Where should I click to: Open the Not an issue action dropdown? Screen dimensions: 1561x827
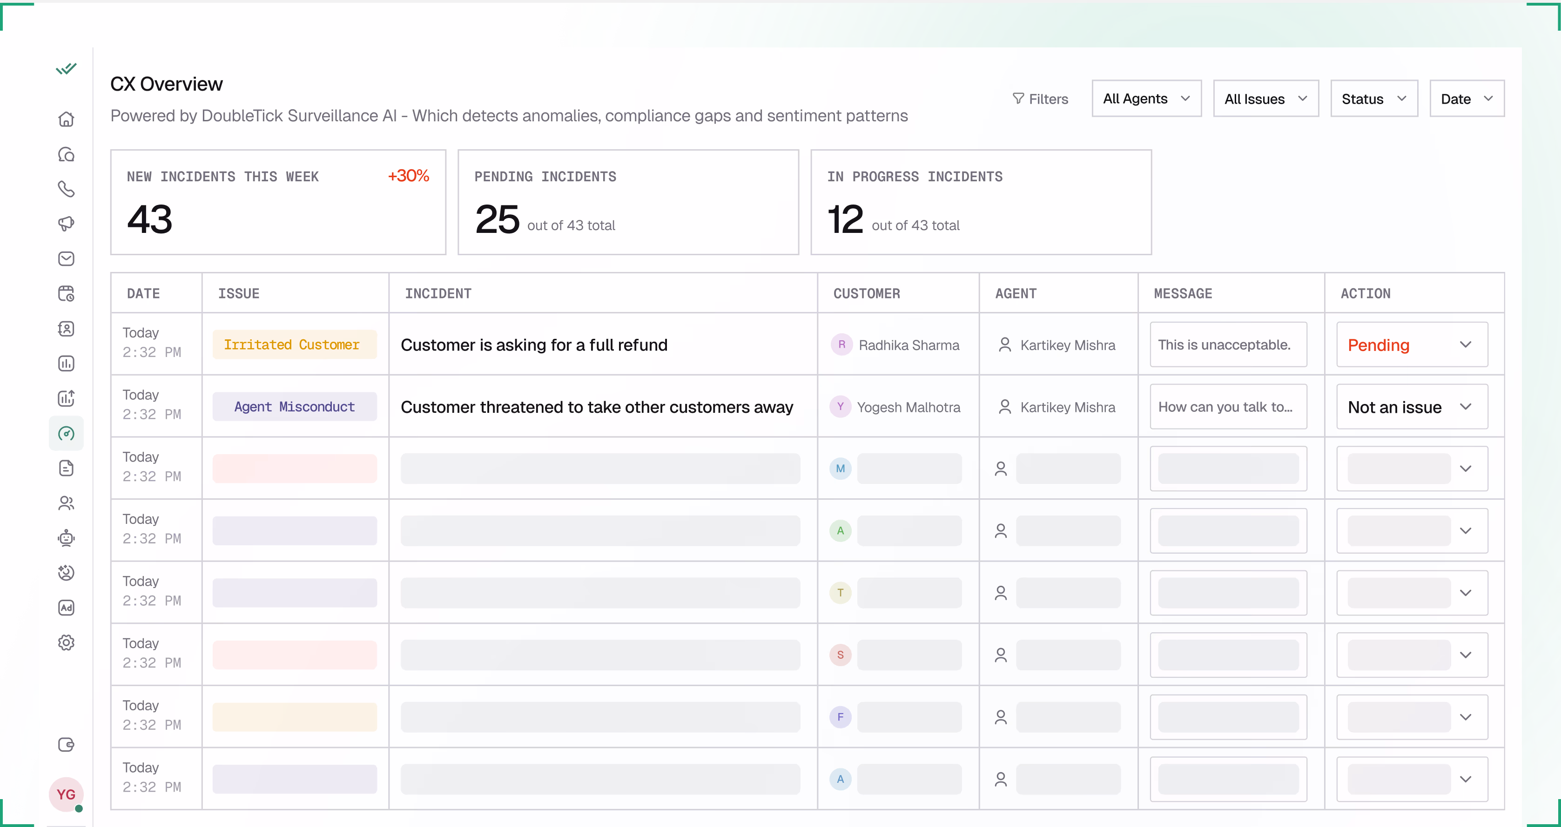tap(1411, 407)
